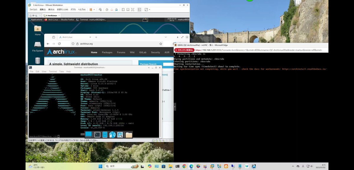Open the ヘルプ(H) menu in VMware
Image resolution: width=354 pixels, height=170 pixels.
coord(82,9)
